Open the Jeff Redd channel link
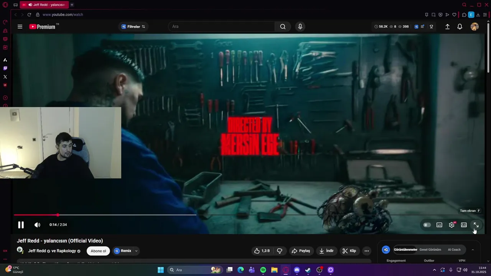 [37, 251]
